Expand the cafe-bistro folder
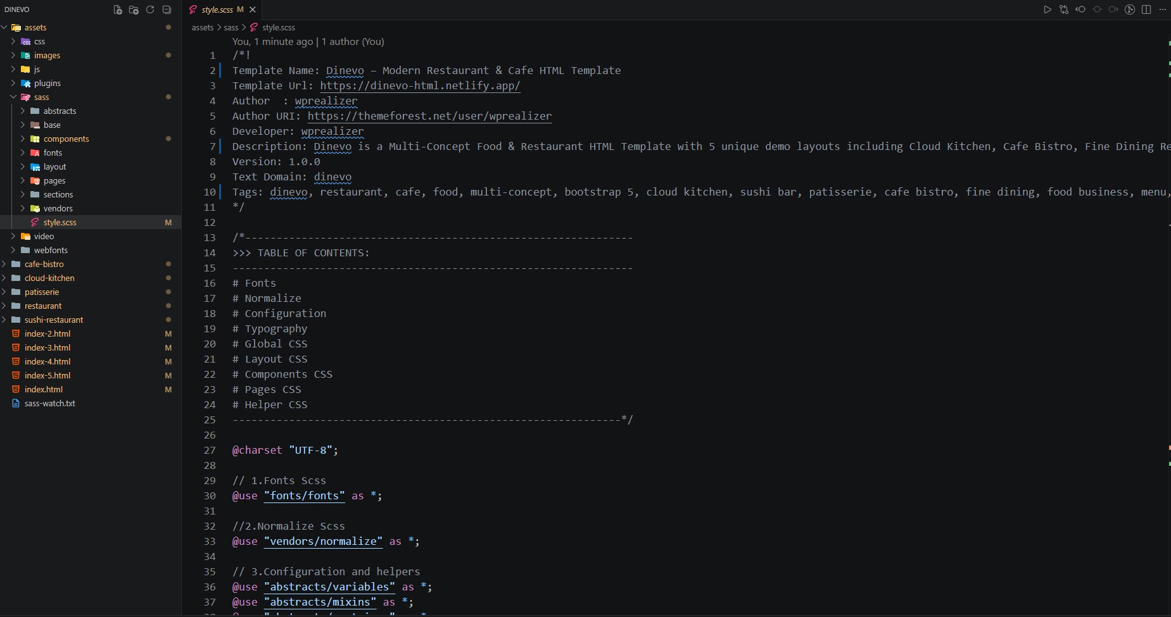The width and height of the screenshot is (1171, 617). pyautogui.click(x=91, y=264)
